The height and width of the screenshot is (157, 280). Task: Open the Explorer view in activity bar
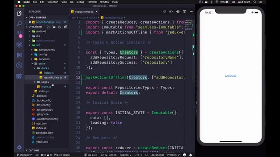(x=19, y=14)
